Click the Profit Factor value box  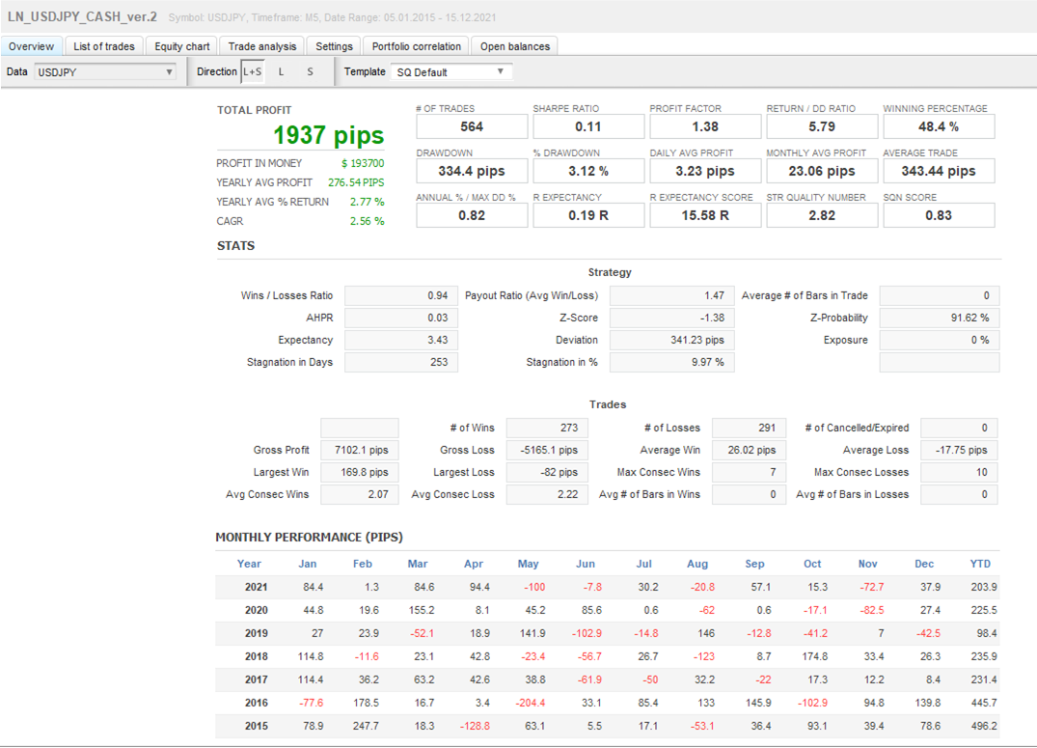point(705,126)
